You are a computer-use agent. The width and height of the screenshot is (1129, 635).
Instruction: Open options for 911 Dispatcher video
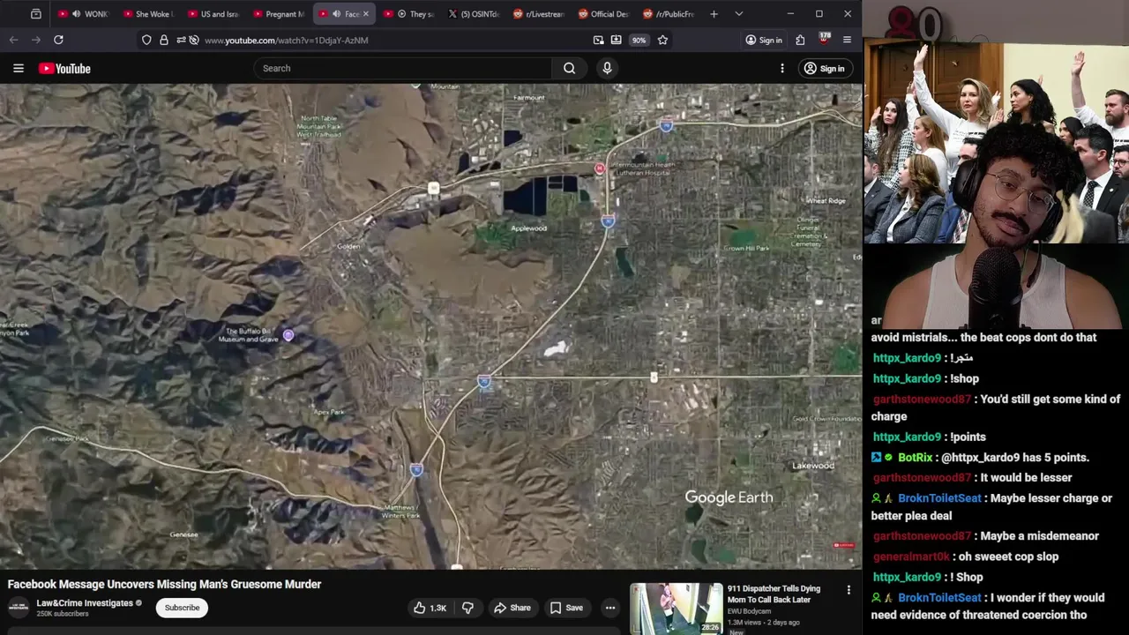(849, 590)
